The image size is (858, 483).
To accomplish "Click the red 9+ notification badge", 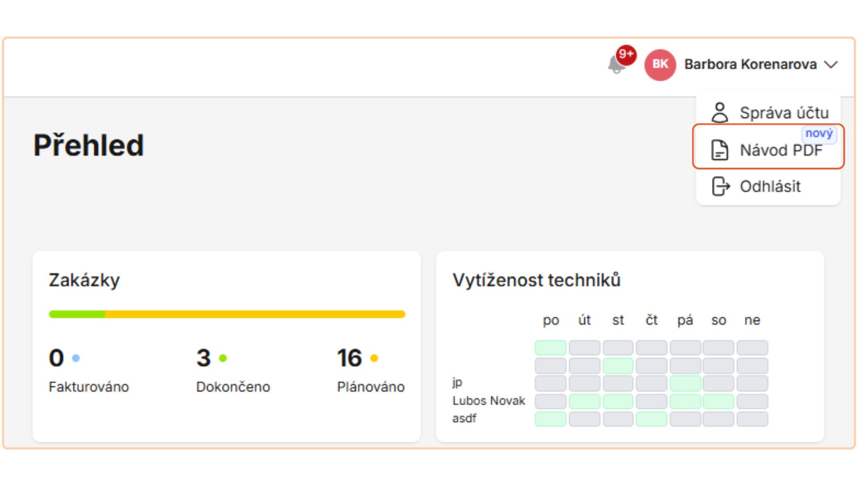I will 626,55.
